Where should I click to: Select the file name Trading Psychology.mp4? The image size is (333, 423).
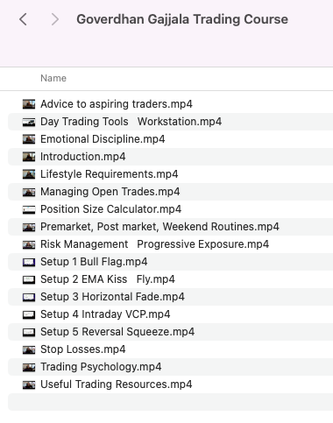click(101, 367)
